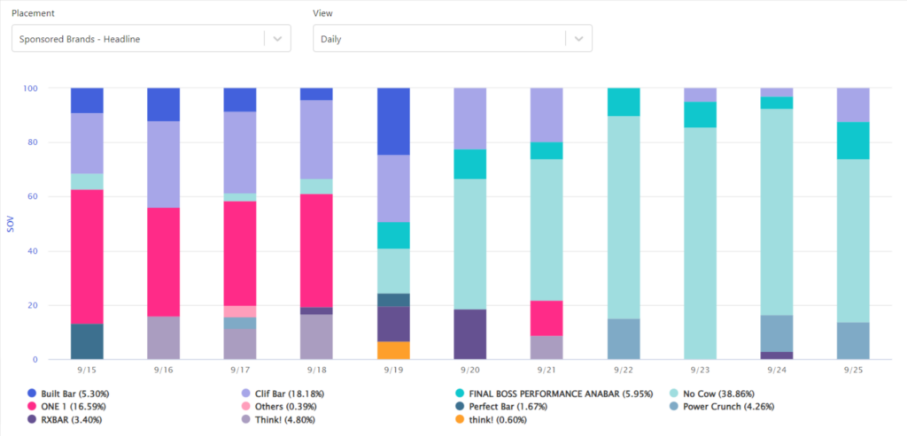Toggle RXBAR legend entry
The width and height of the screenshot is (907, 436).
click(x=64, y=419)
